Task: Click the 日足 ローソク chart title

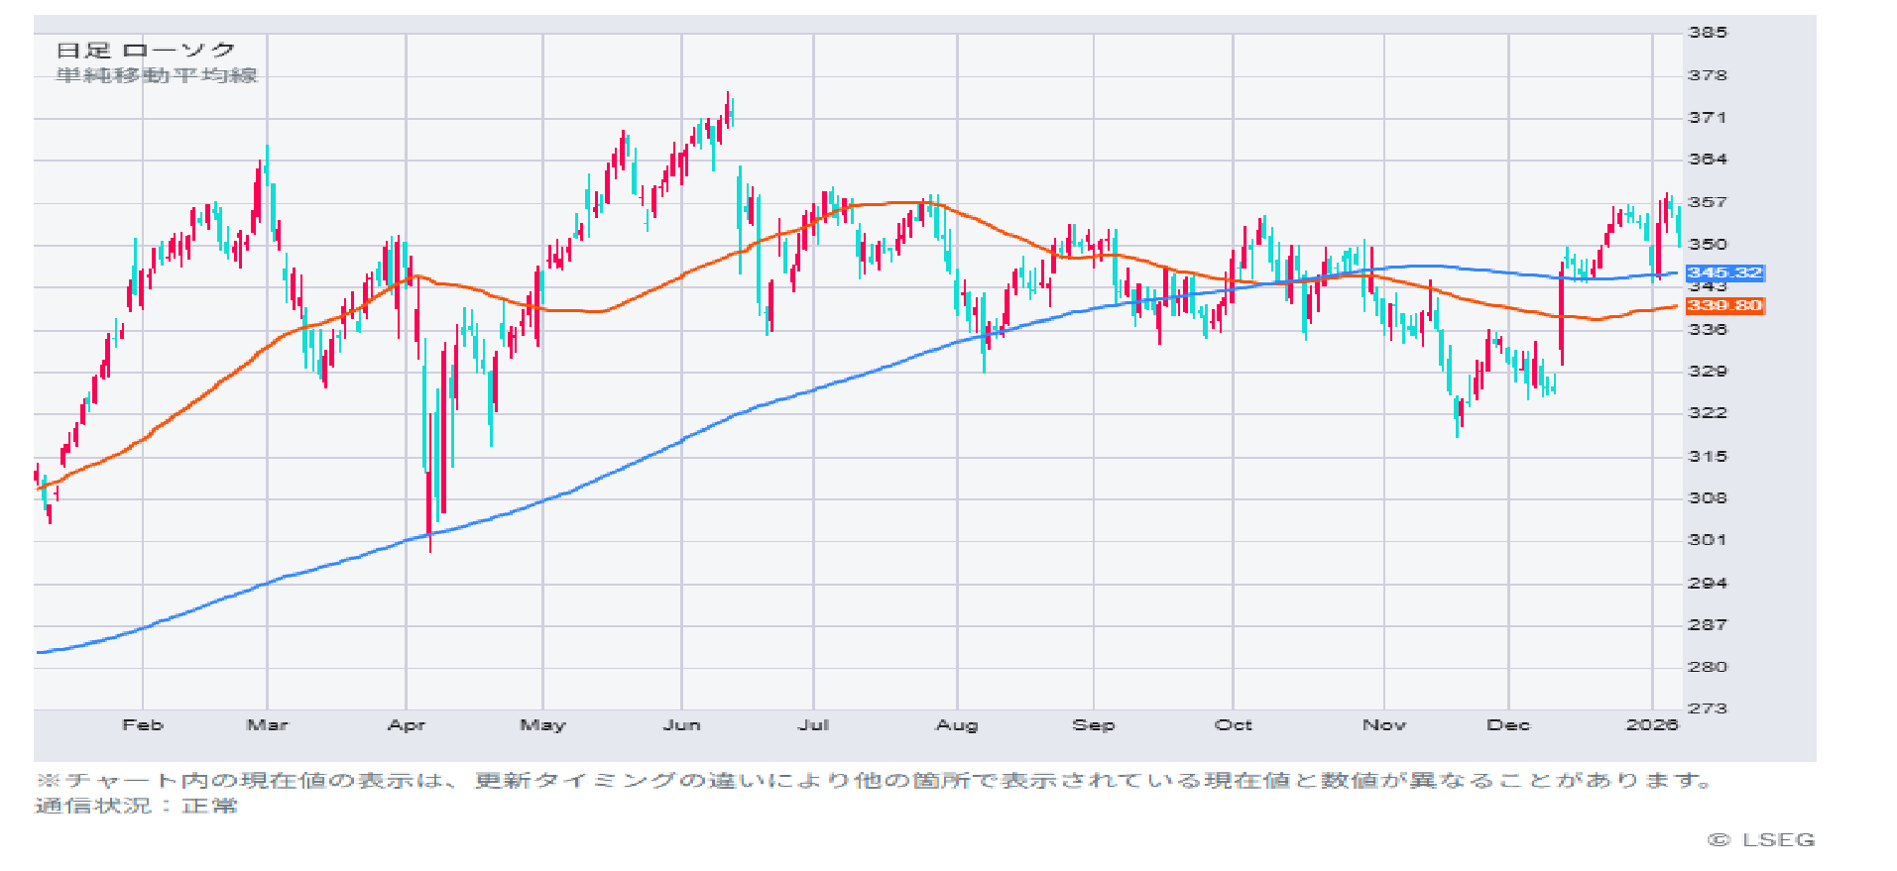Action: click(x=146, y=50)
